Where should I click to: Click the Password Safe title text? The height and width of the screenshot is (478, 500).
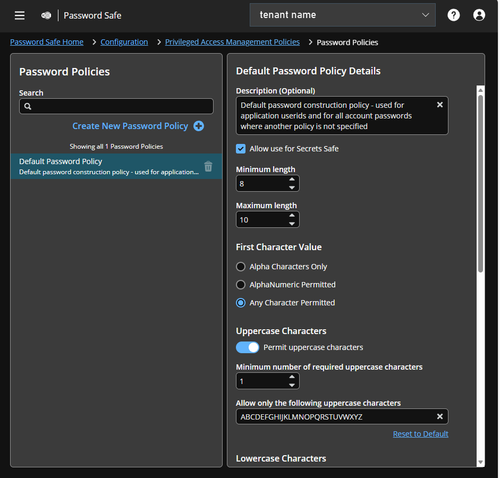[92, 15]
